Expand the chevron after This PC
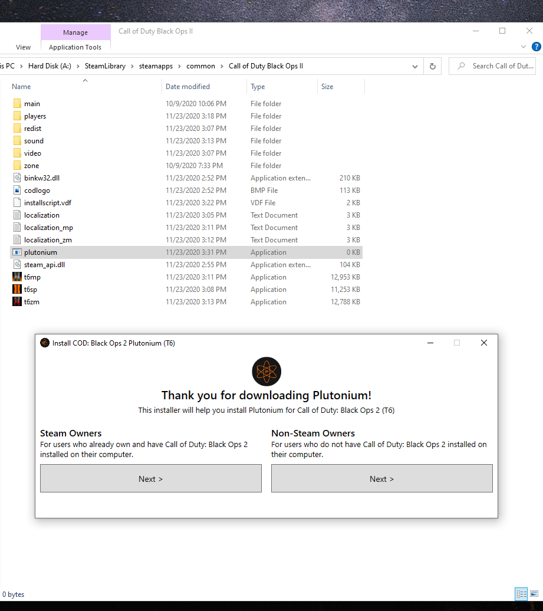 21,66
